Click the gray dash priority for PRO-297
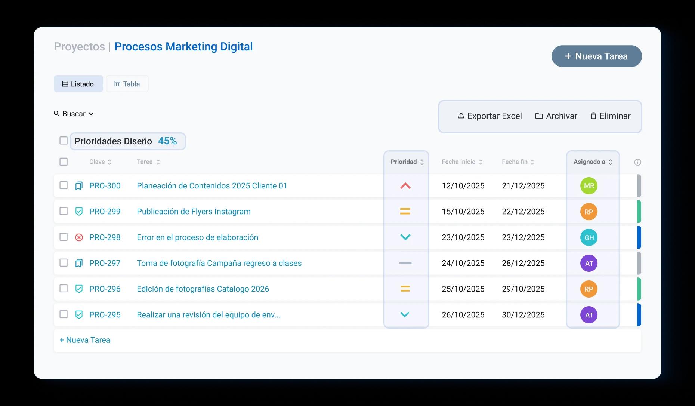695x406 pixels. (405, 263)
